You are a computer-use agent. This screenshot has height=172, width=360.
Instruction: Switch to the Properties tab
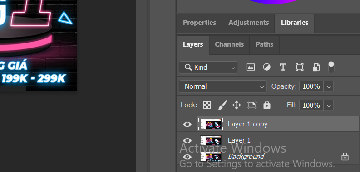click(x=199, y=23)
